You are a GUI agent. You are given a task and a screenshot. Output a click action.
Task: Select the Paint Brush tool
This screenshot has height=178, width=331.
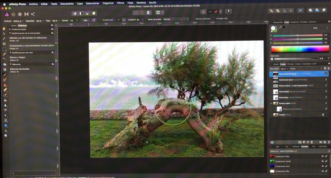[5, 74]
